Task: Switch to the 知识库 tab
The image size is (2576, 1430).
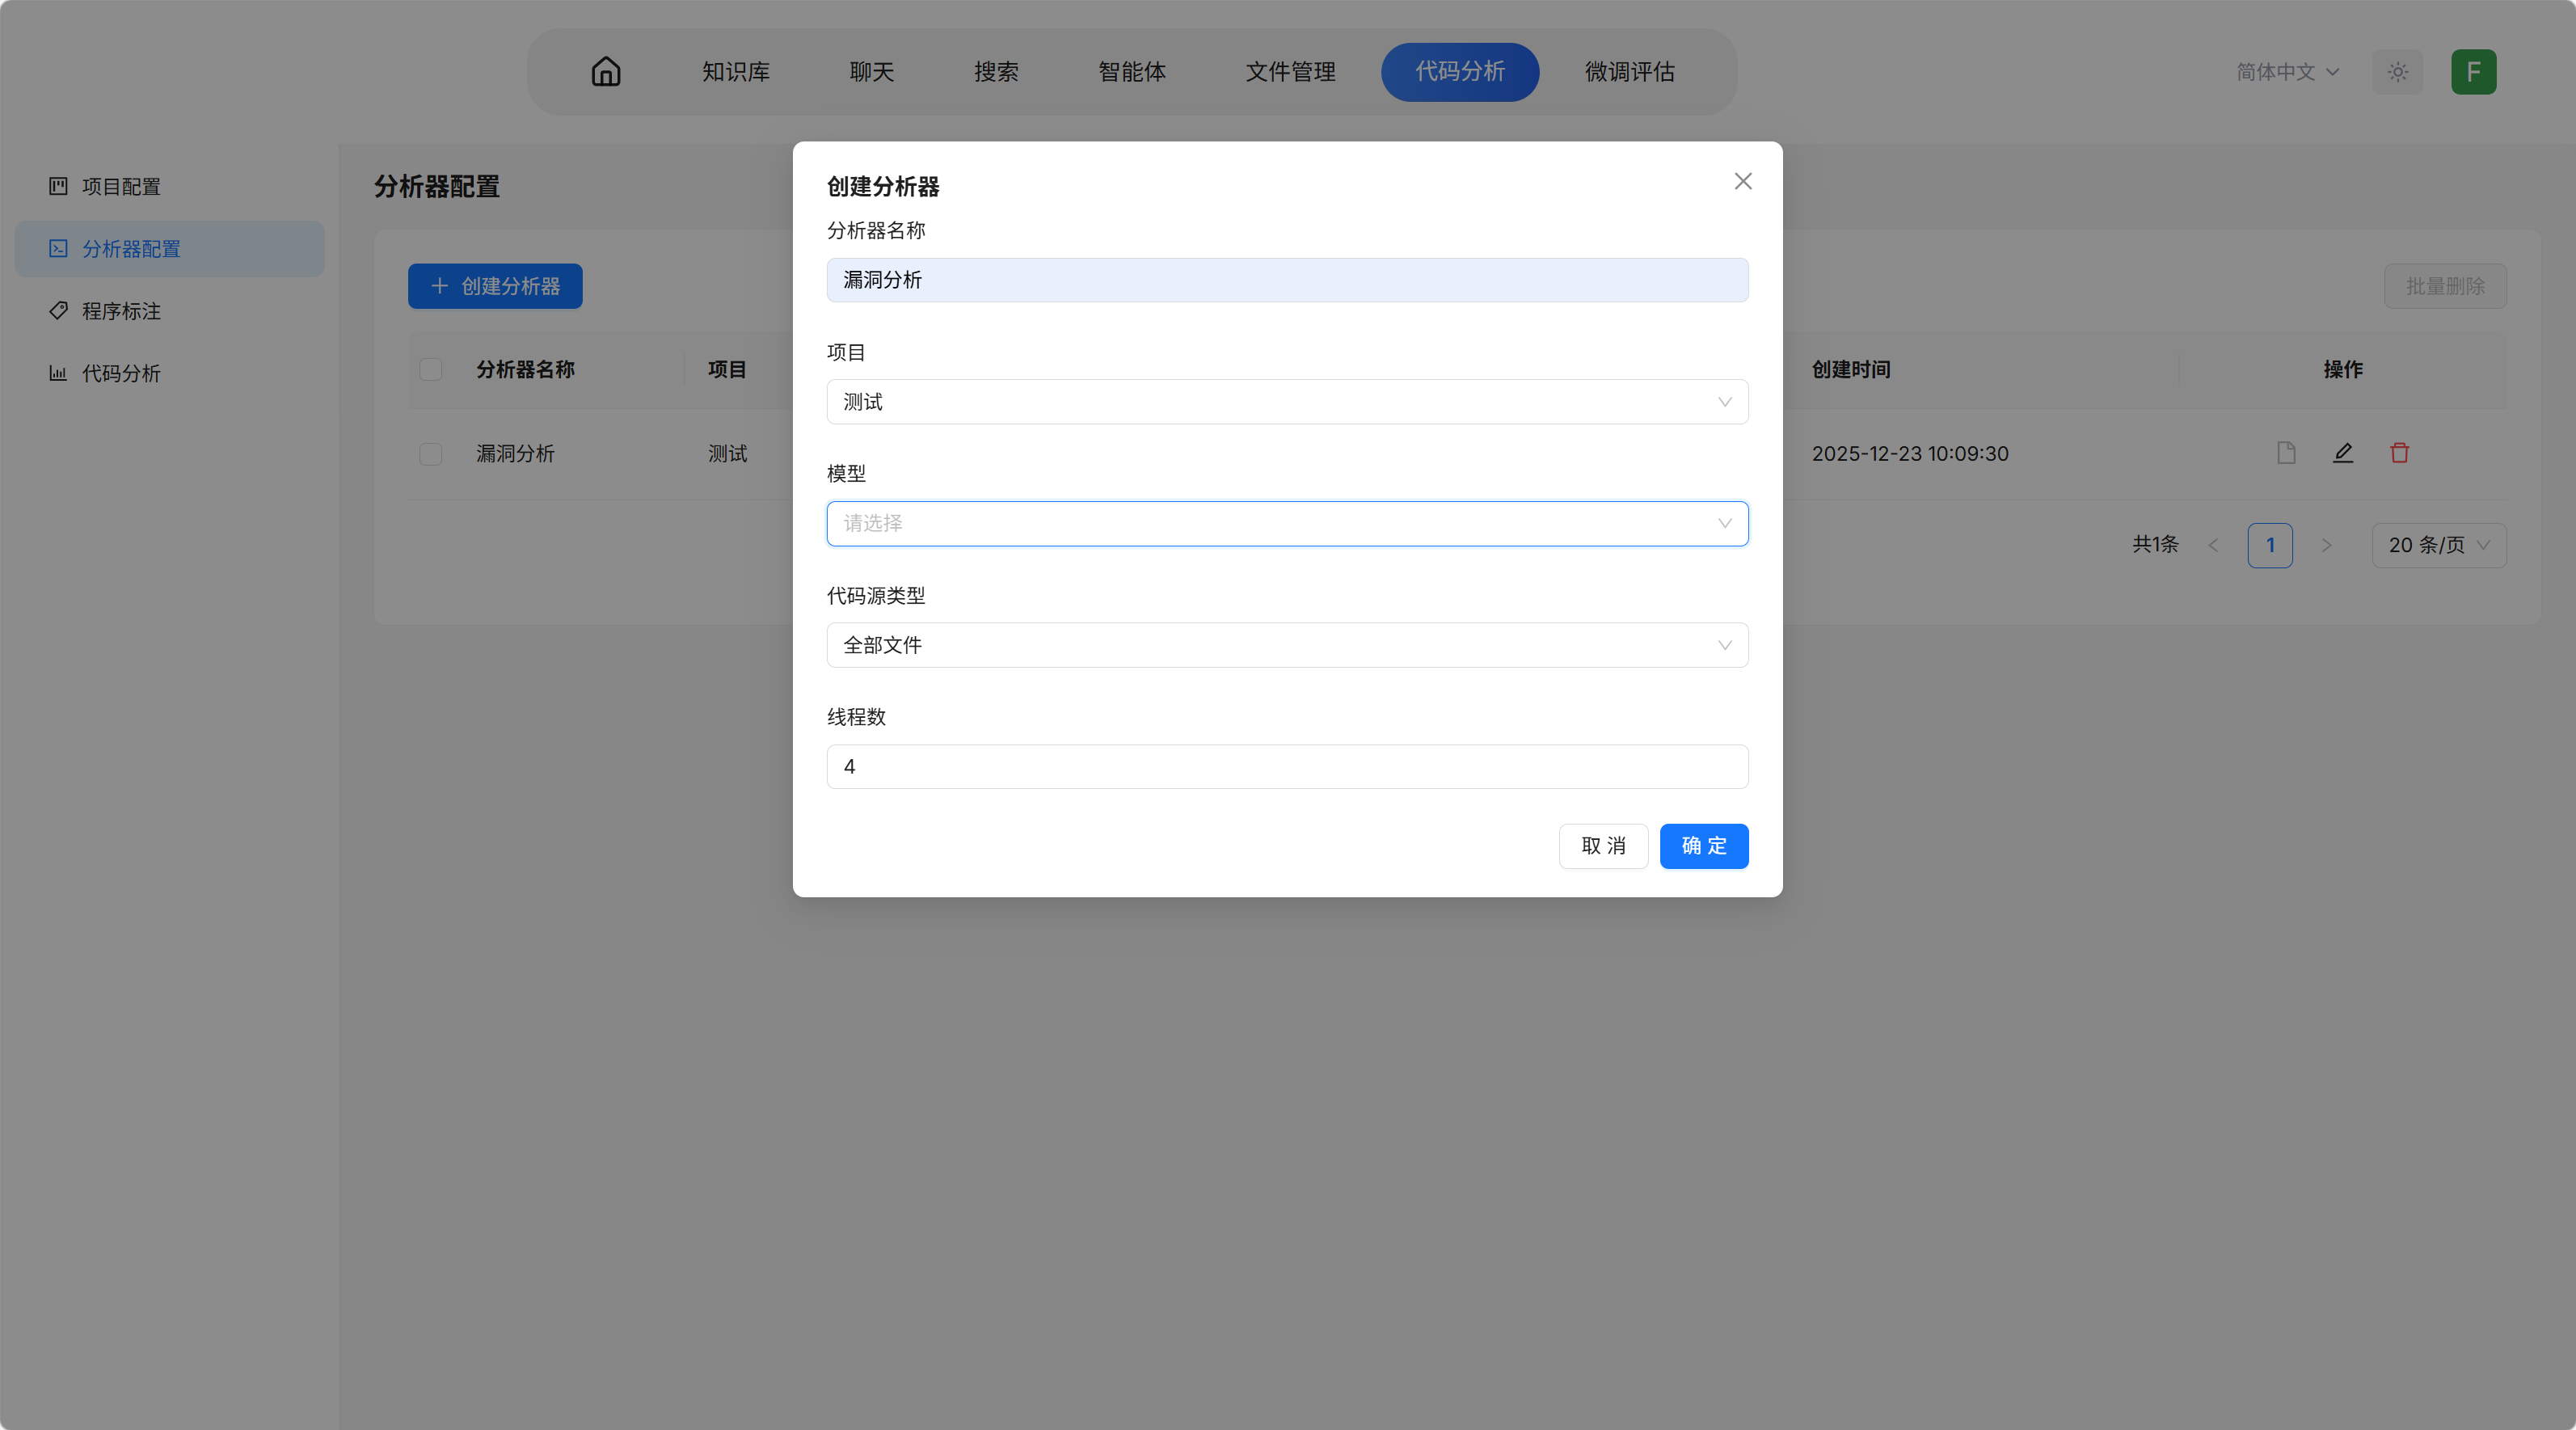Action: click(736, 72)
